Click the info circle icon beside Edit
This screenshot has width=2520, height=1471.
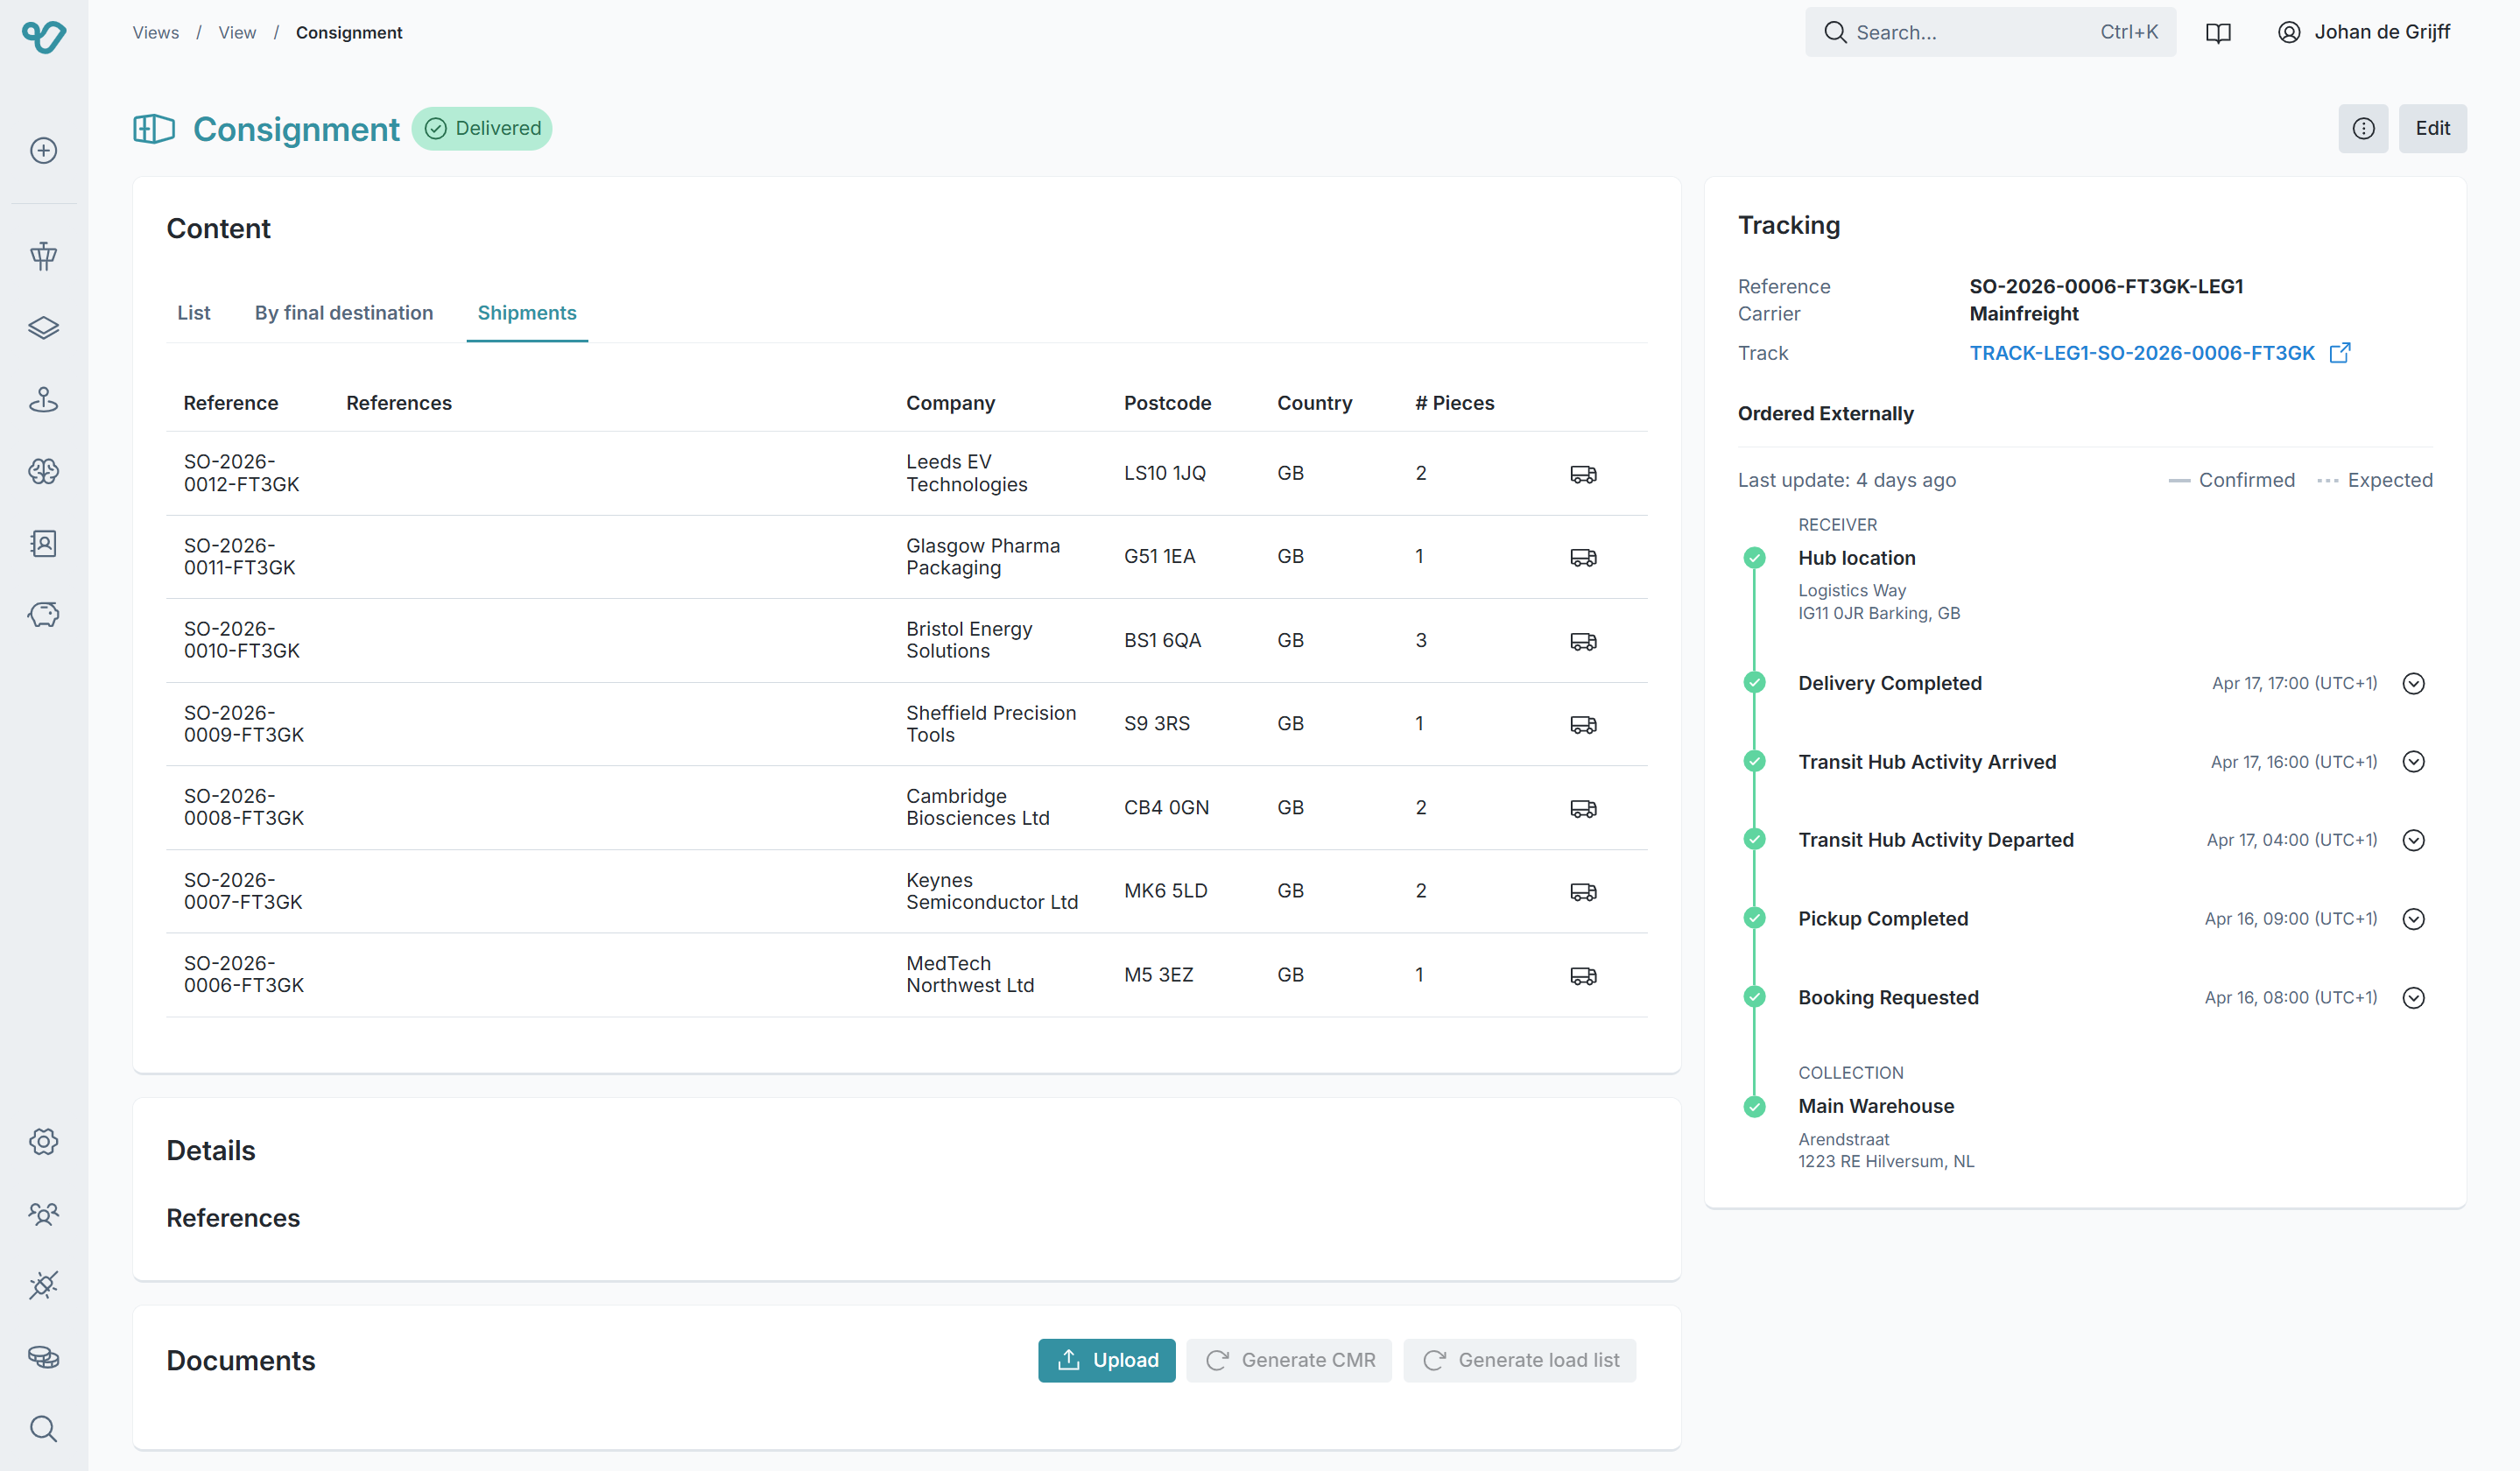pyautogui.click(x=2363, y=128)
